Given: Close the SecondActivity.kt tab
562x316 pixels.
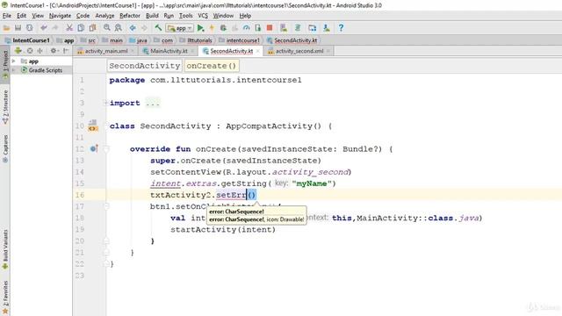Looking at the screenshot, I should click(257, 51).
